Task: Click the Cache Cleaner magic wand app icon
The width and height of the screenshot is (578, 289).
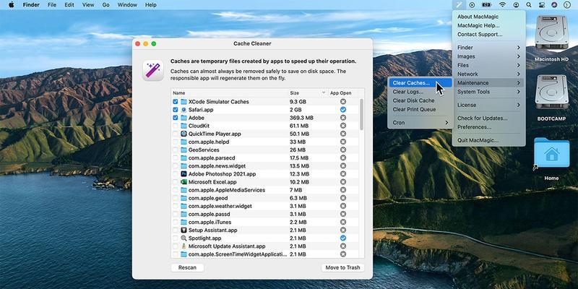Action: point(153,70)
